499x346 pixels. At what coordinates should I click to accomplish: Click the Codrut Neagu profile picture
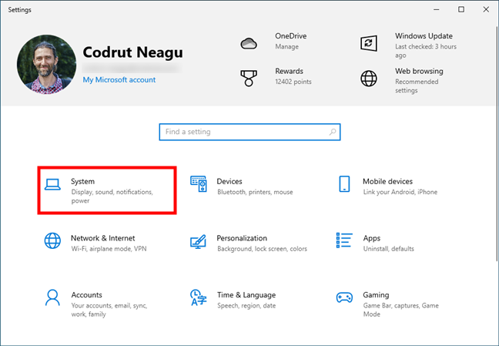(46, 65)
